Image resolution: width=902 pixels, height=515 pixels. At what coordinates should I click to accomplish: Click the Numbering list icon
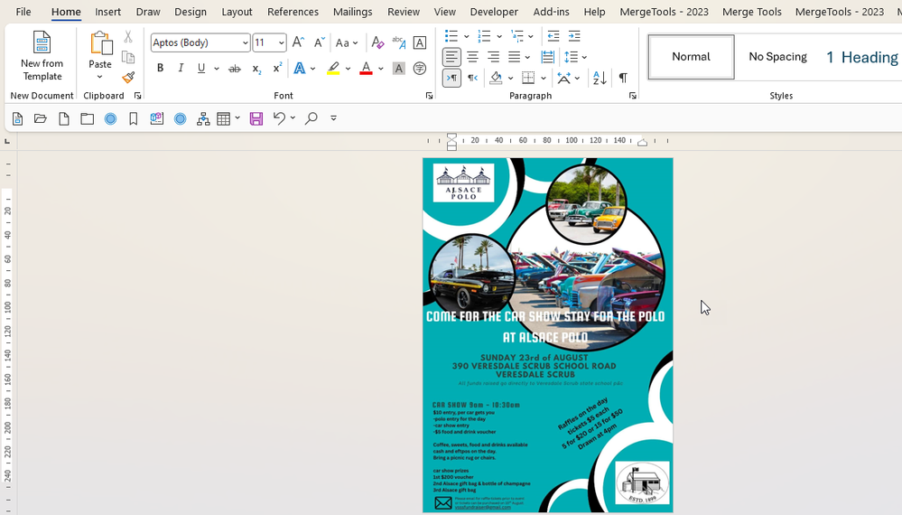pos(484,36)
